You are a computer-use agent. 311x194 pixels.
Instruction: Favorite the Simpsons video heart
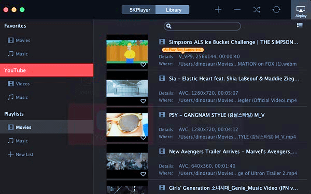point(143,65)
